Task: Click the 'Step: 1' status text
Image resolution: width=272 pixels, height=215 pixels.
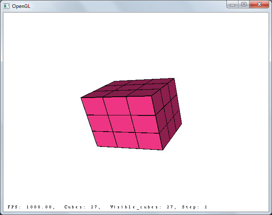Action: click(x=194, y=207)
